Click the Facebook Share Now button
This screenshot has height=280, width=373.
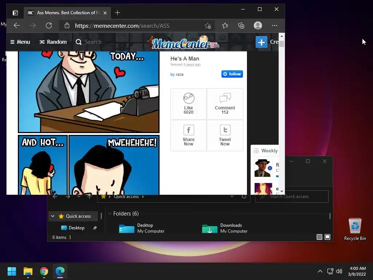click(188, 136)
